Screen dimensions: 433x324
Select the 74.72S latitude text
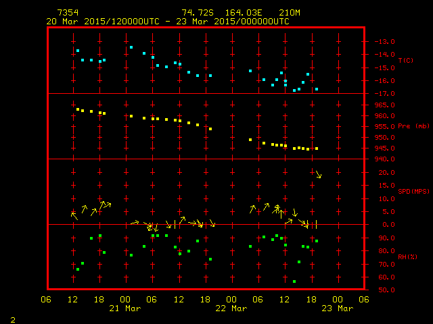[195, 13]
